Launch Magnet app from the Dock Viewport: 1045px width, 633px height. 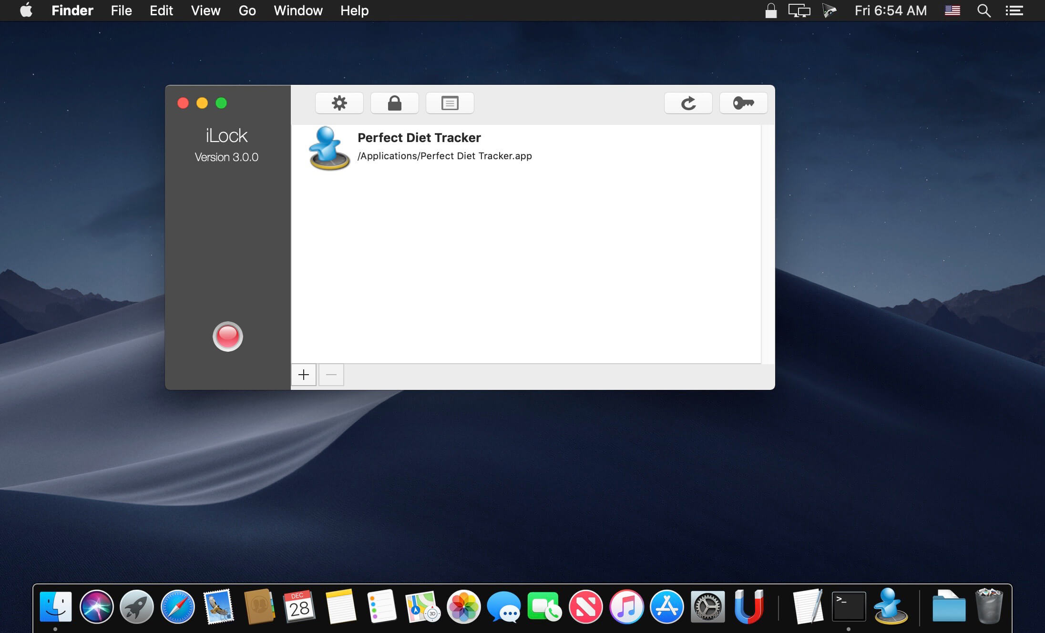tap(748, 607)
